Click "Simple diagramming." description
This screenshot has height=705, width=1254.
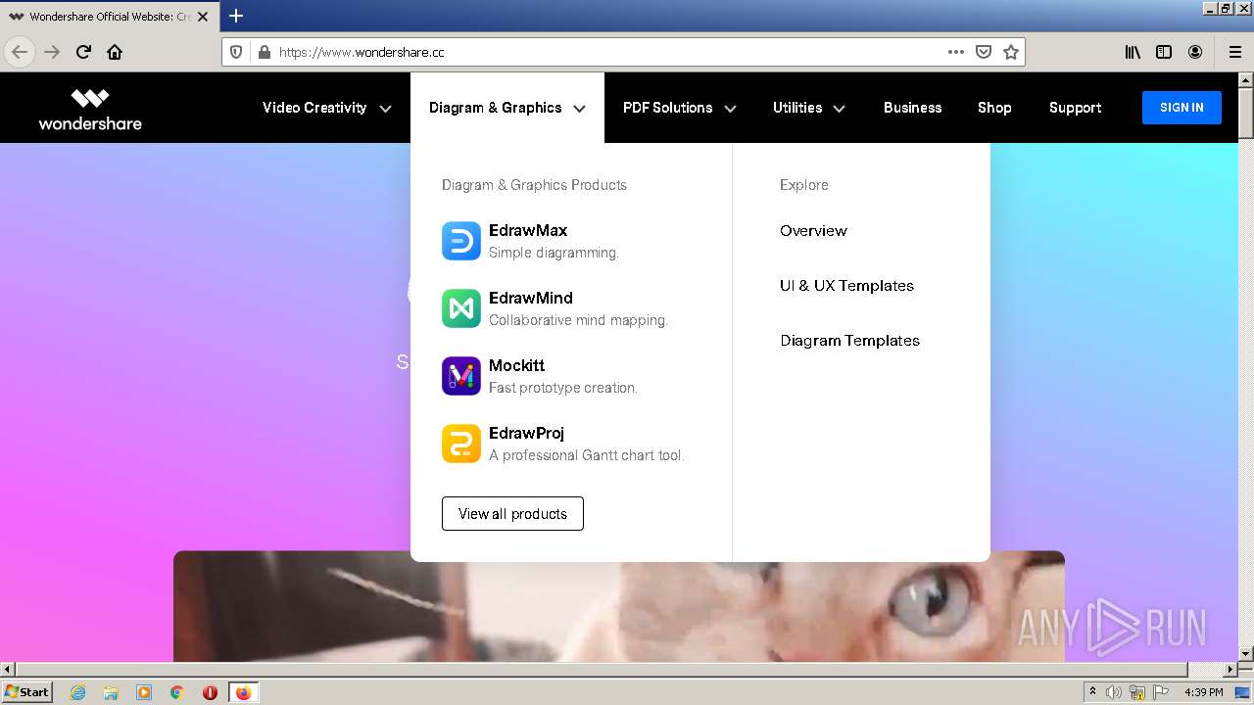click(554, 253)
